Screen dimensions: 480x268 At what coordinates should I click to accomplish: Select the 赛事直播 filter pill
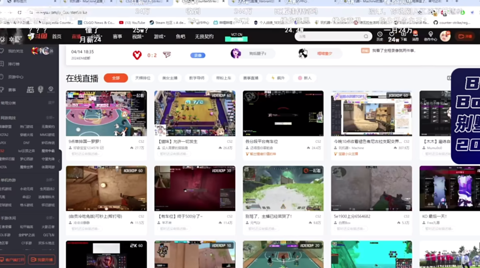pyautogui.click(x=251, y=78)
